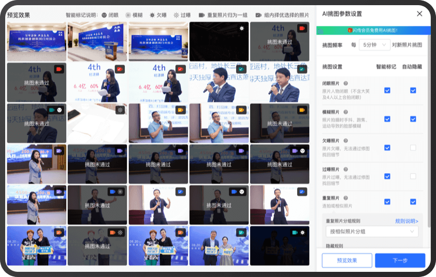Uncheck 自动隐藏 for 模糊照片
This screenshot has height=277, width=436.
pyautogui.click(x=413, y=119)
